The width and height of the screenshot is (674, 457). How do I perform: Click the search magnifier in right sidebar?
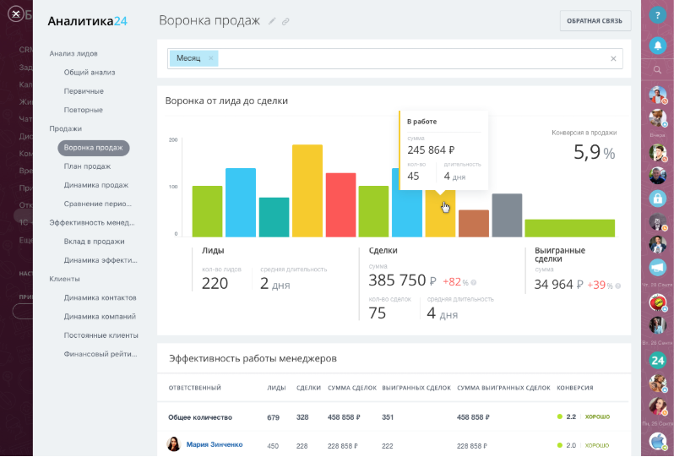pyautogui.click(x=658, y=70)
